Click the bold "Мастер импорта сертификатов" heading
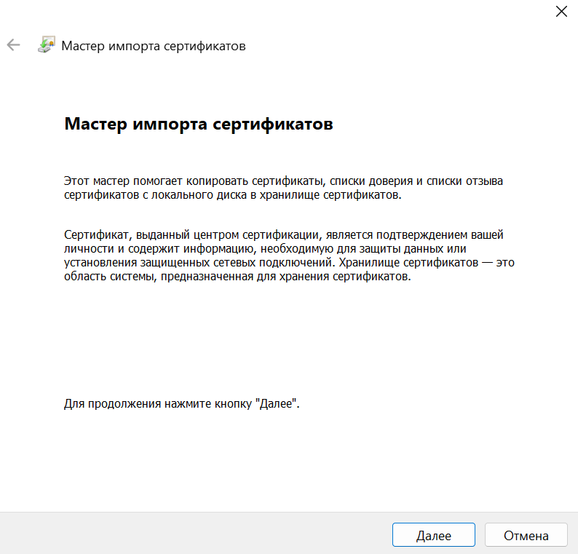 tap(199, 124)
